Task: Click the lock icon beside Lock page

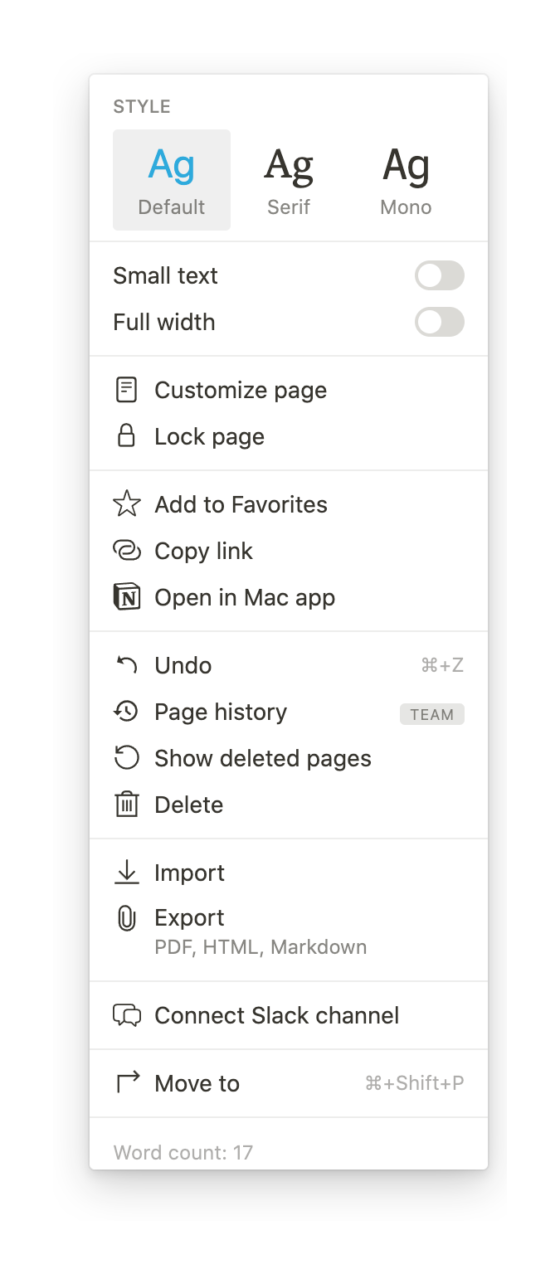Action: (126, 436)
